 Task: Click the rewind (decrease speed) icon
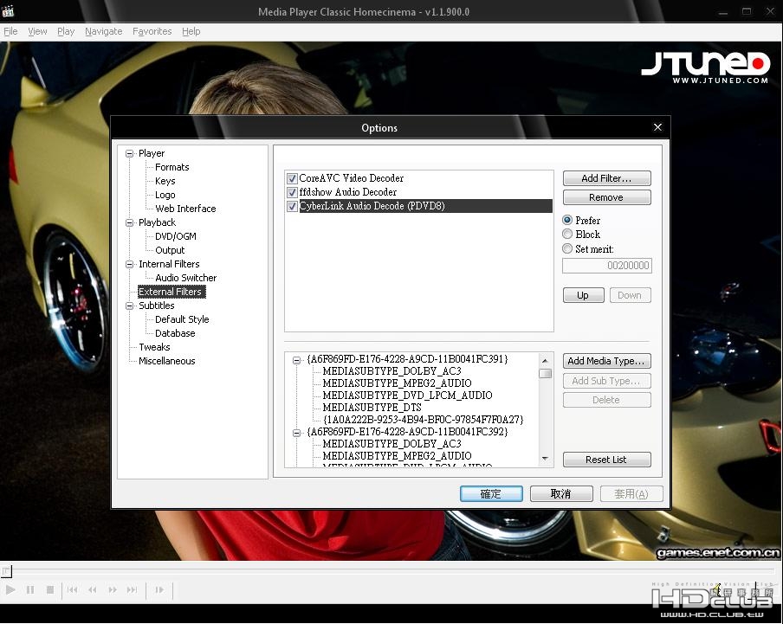(93, 590)
